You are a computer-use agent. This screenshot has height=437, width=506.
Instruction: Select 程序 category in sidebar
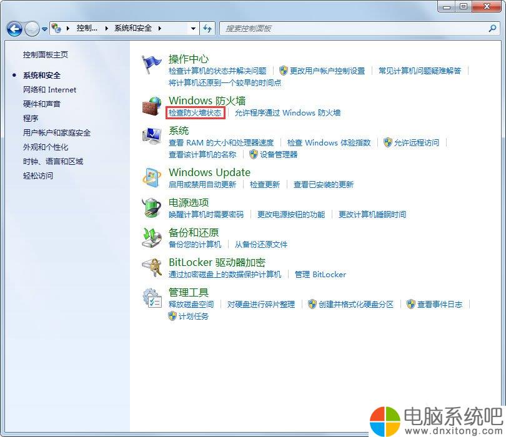(x=31, y=119)
